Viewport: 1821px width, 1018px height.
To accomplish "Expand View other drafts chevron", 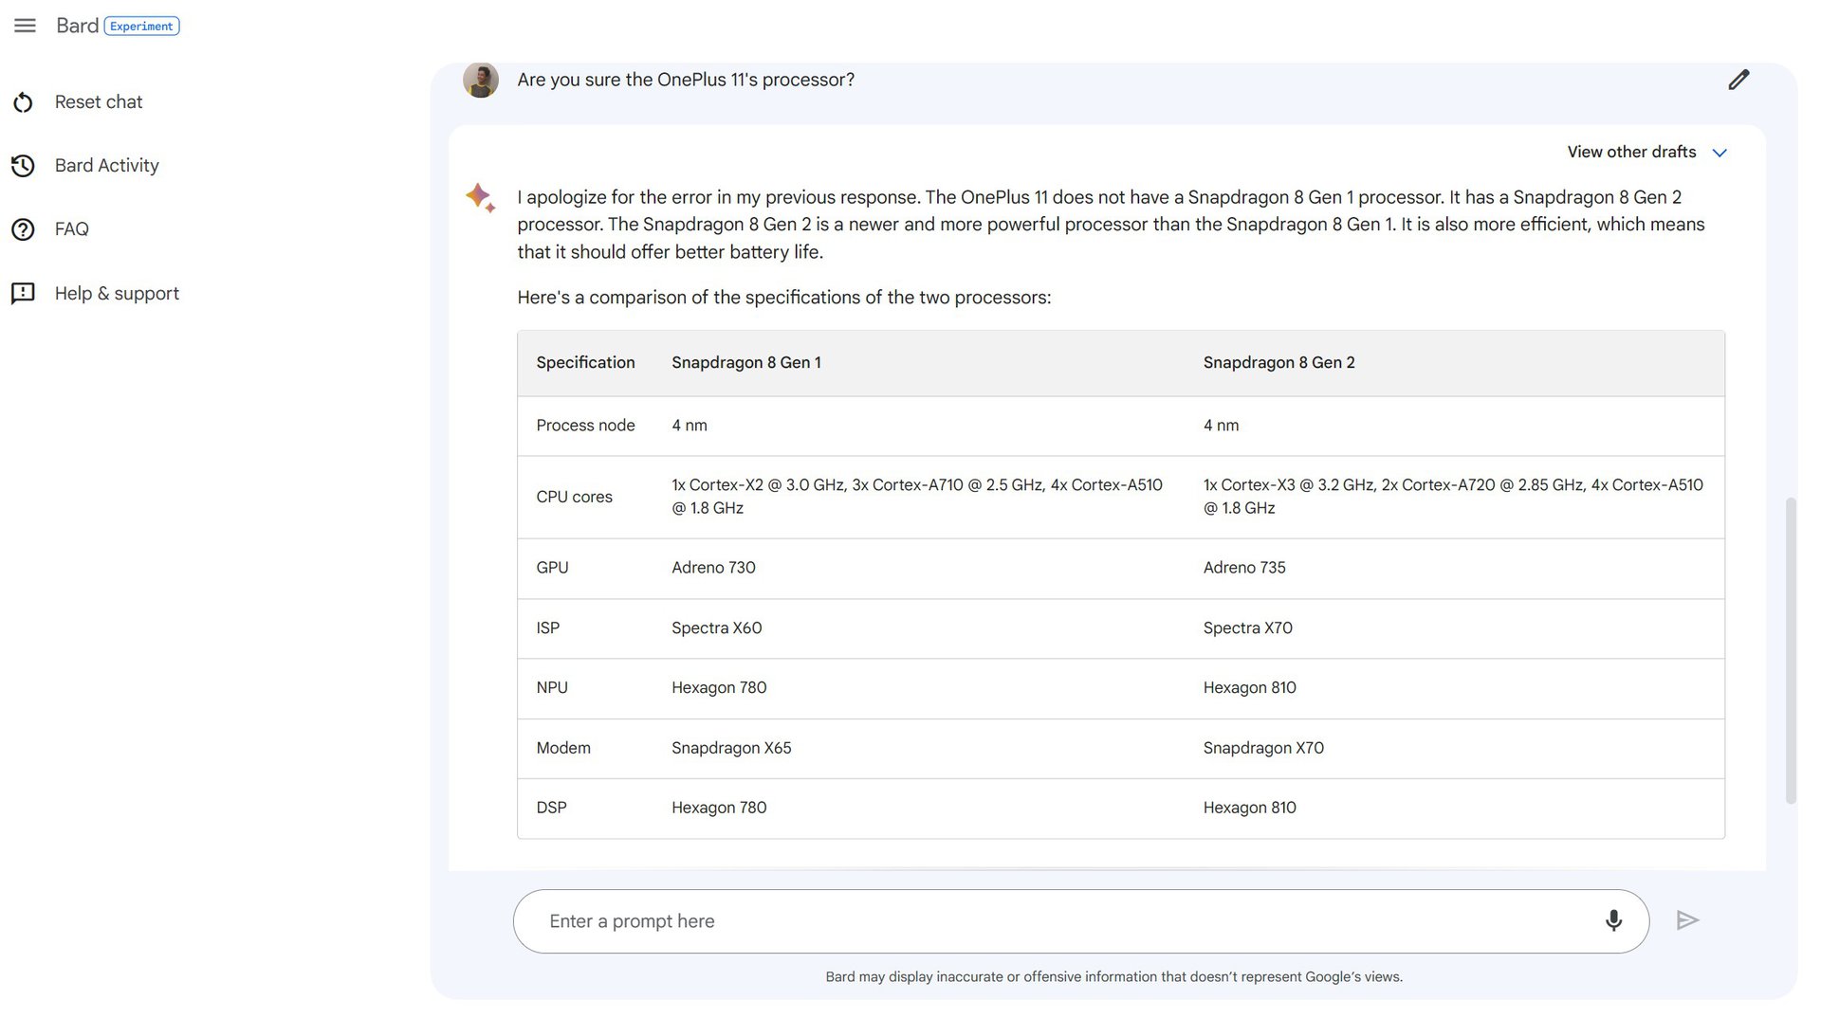I will [x=1720, y=153].
